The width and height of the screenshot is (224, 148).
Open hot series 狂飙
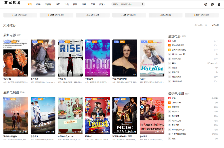point(174,98)
